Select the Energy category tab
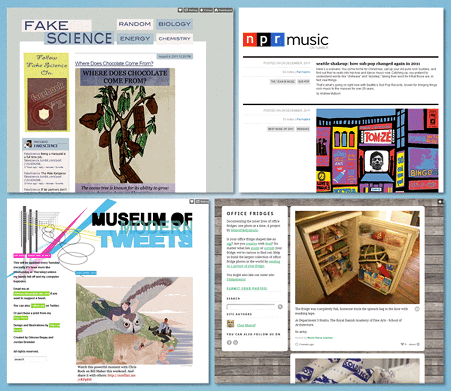Image resolution: width=451 pixels, height=391 pixels. tap(134, 38)
